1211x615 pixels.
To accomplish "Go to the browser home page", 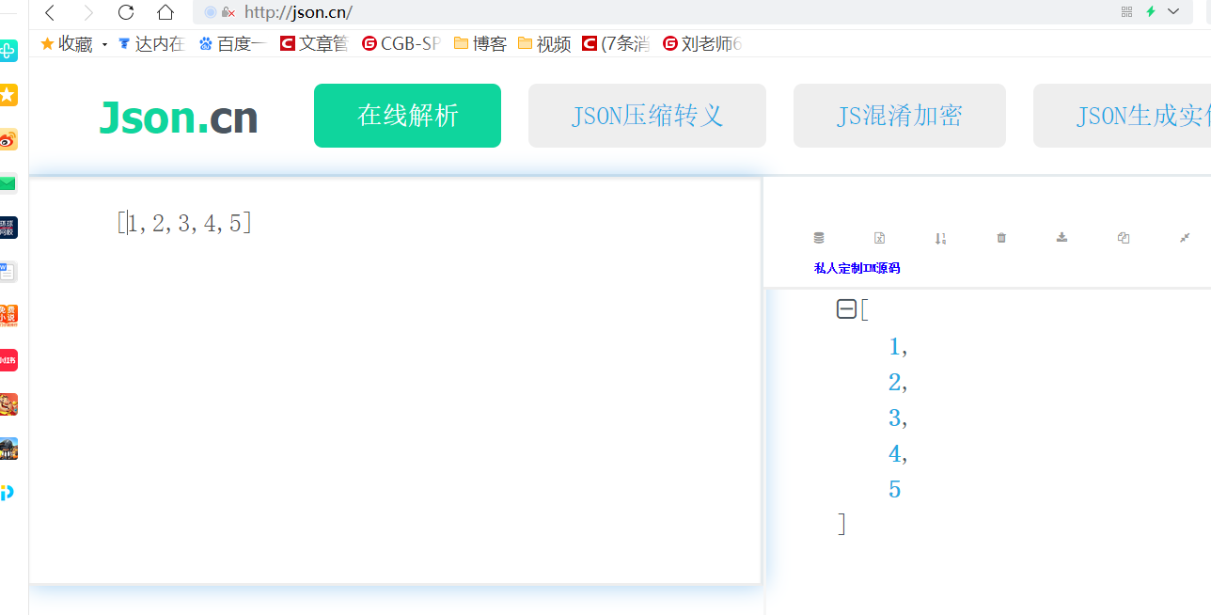I will click(x=165, y=12).
